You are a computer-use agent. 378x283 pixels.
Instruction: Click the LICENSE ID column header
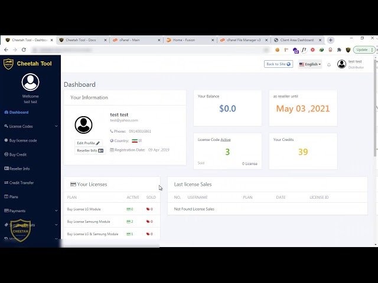point(319,198)
